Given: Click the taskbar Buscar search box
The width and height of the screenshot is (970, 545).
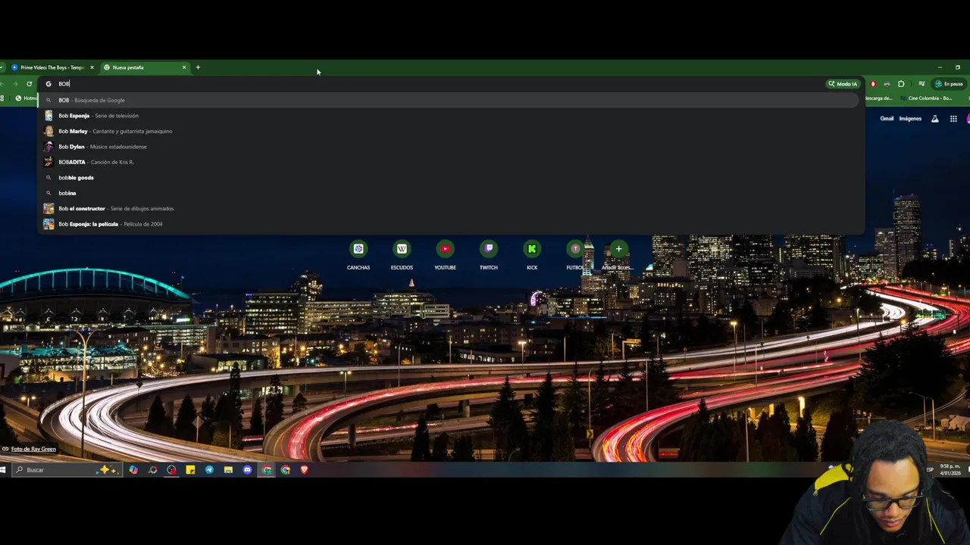Looking at the screenshot, I should (x=68, y=470).
